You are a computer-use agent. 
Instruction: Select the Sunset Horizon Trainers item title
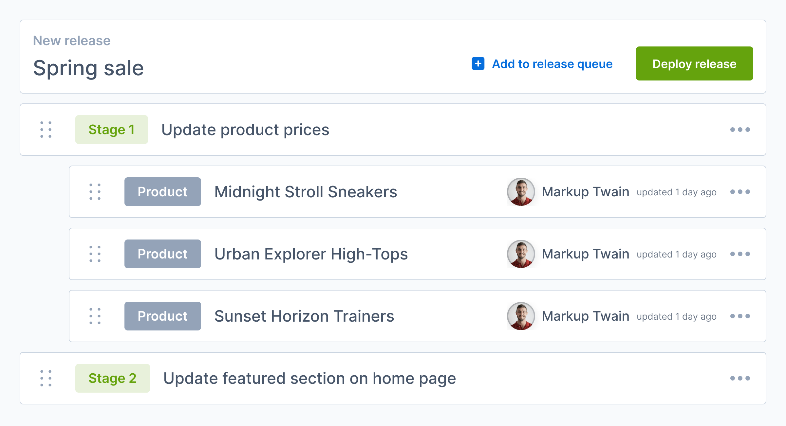(x=304, y=316)
